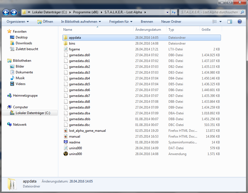Click the refresh icon next to address bar

pyautogui.click(x=174, y=12)
